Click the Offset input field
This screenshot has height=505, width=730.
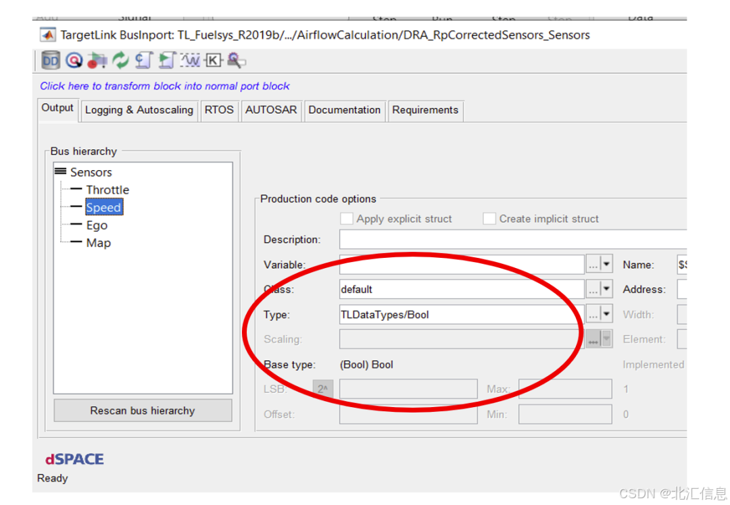[x=408, y=414]
